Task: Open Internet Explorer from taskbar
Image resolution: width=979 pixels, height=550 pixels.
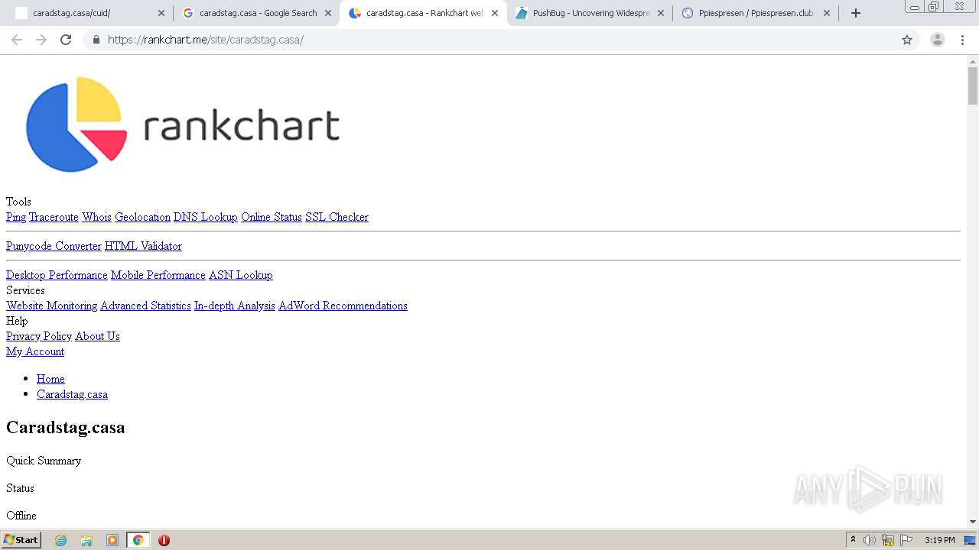Action: click(x=61, y=540)
